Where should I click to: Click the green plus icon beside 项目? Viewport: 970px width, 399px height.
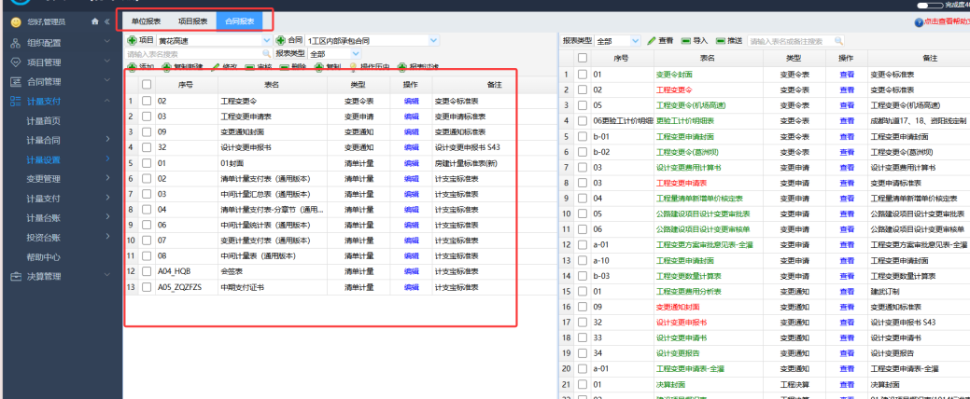(x=132, y=40)
